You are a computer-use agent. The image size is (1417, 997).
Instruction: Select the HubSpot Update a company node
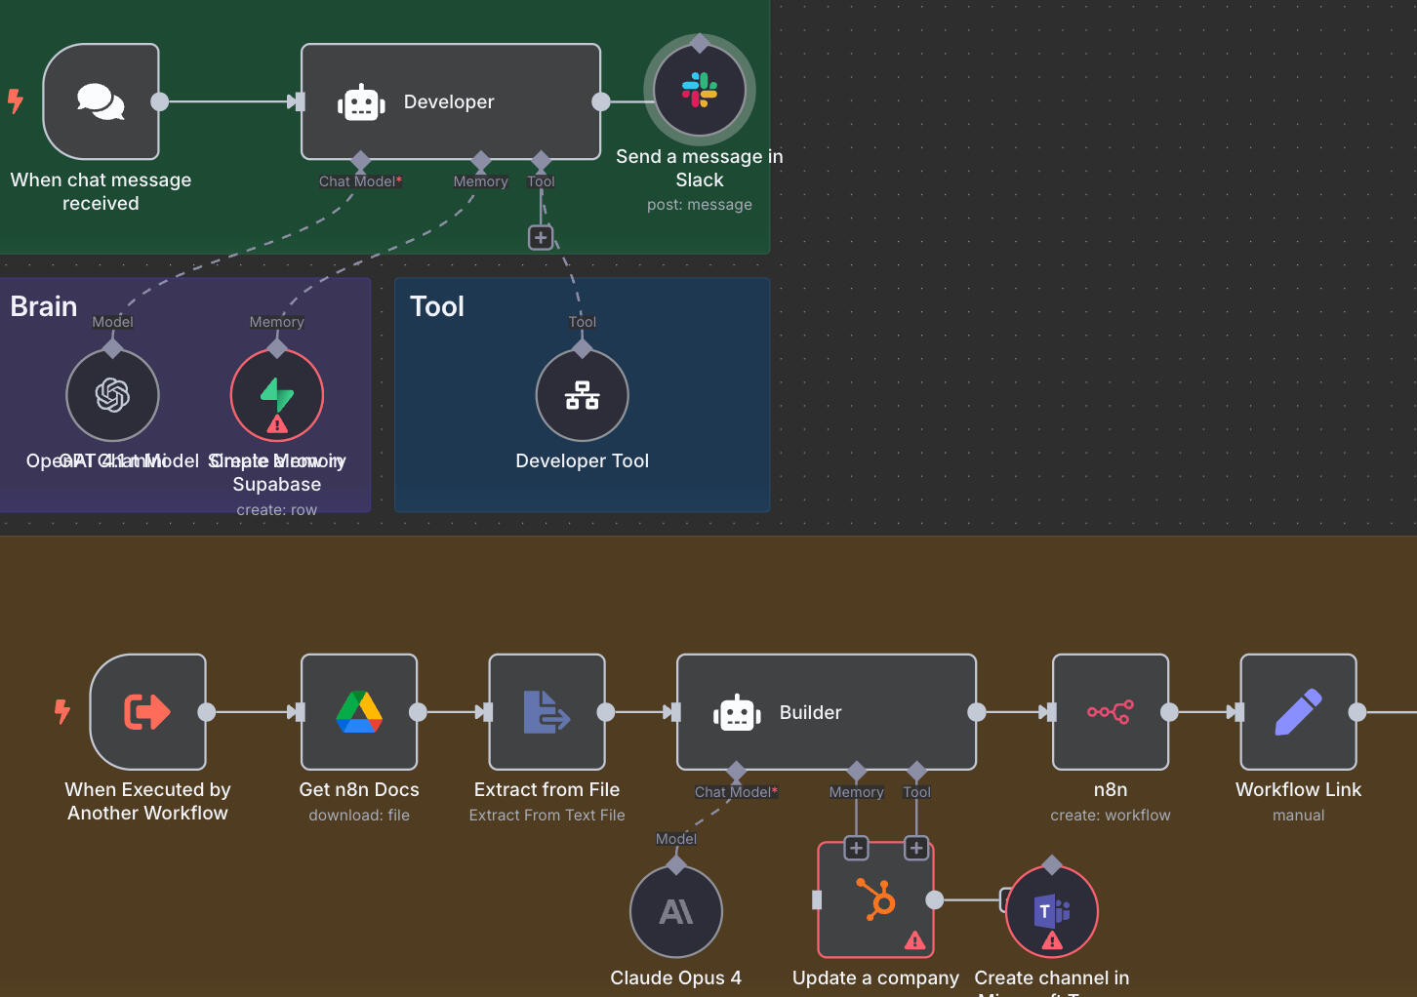point(875,899)
